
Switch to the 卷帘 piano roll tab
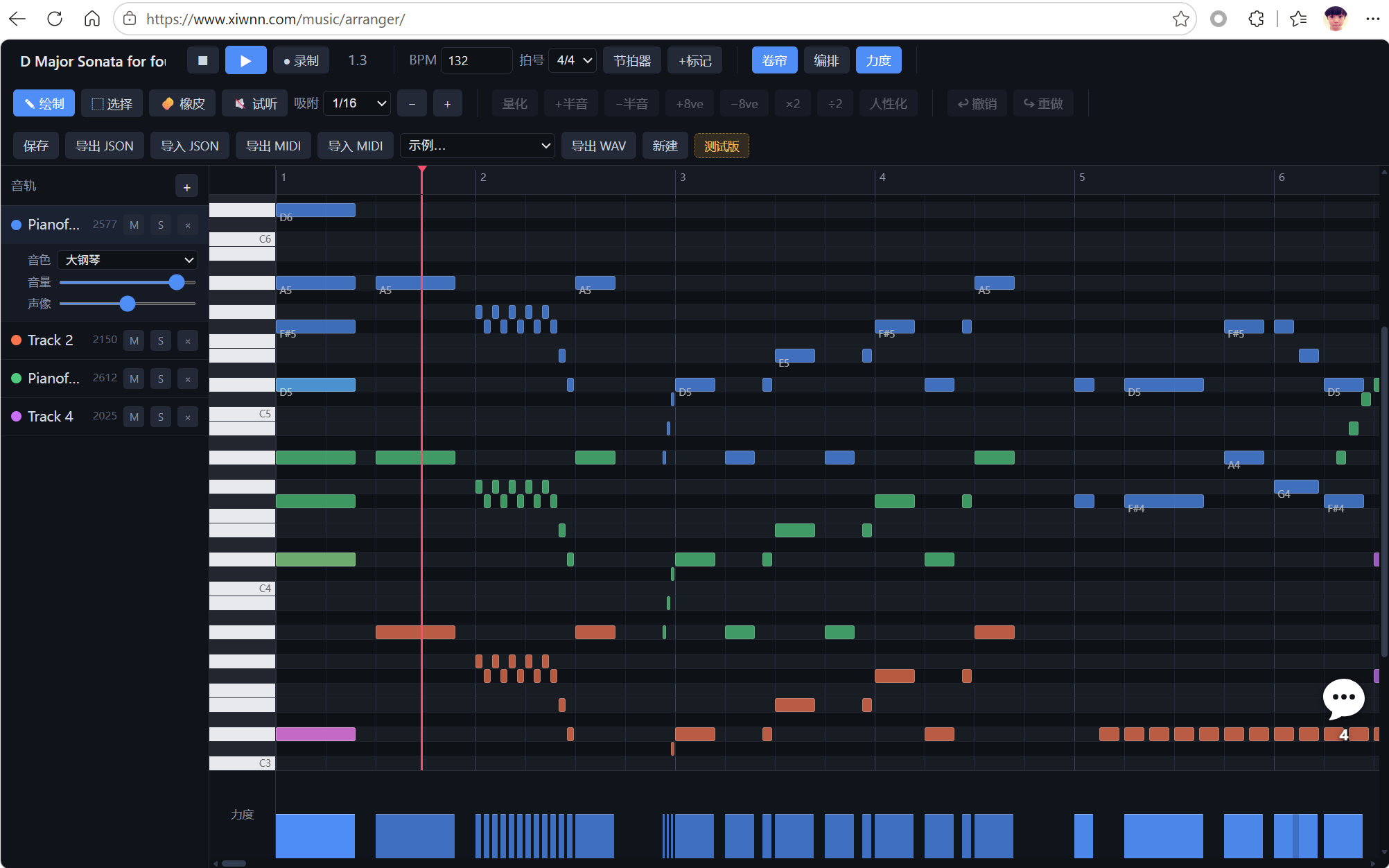(x=774, y=60)
